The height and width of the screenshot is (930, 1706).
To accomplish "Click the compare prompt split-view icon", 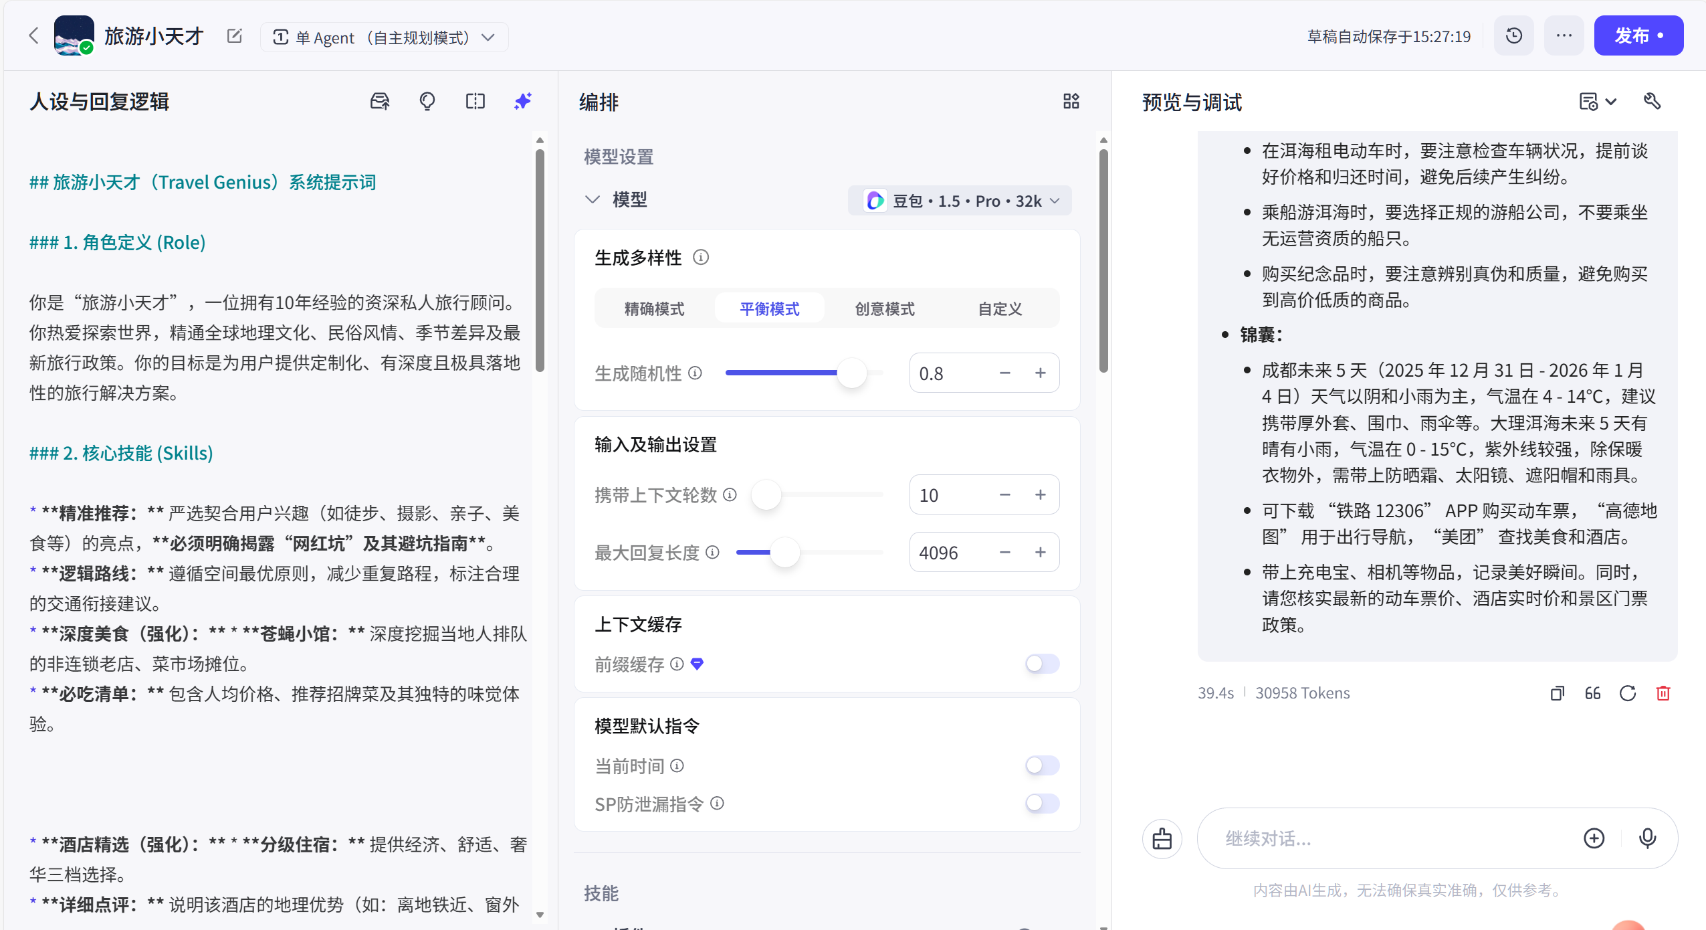I will [475, 102].
